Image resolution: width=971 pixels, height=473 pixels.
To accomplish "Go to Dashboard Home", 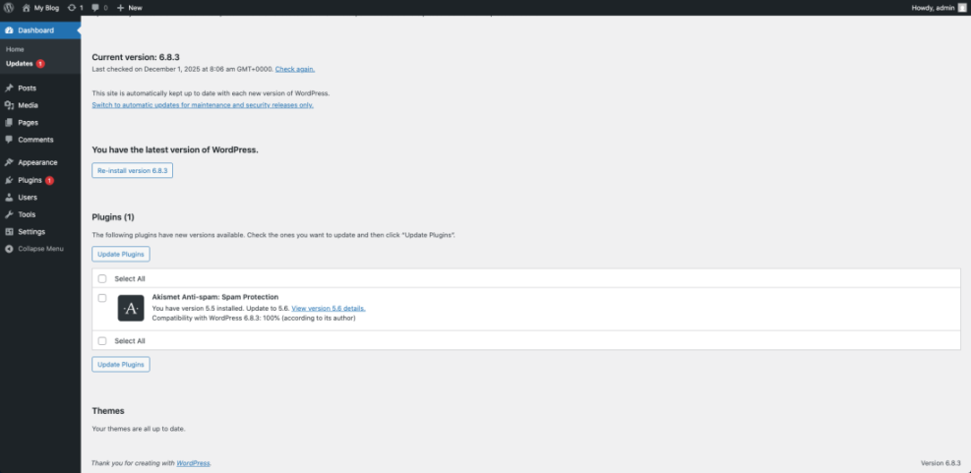I will (x=15, y=49).
